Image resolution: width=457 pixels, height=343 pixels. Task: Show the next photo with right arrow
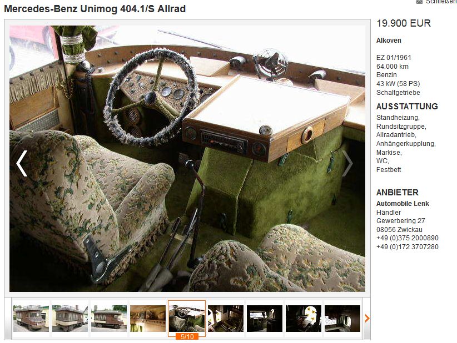(347, 164)
